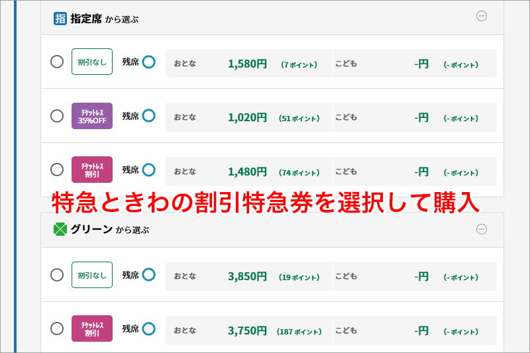
Task: Select チケットレス割引 1,480円 reserved seat radio
Action: click(57, 170)
